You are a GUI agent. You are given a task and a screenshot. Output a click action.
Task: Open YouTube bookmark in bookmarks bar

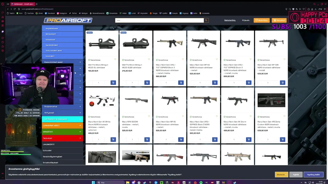tap(29, 13)
